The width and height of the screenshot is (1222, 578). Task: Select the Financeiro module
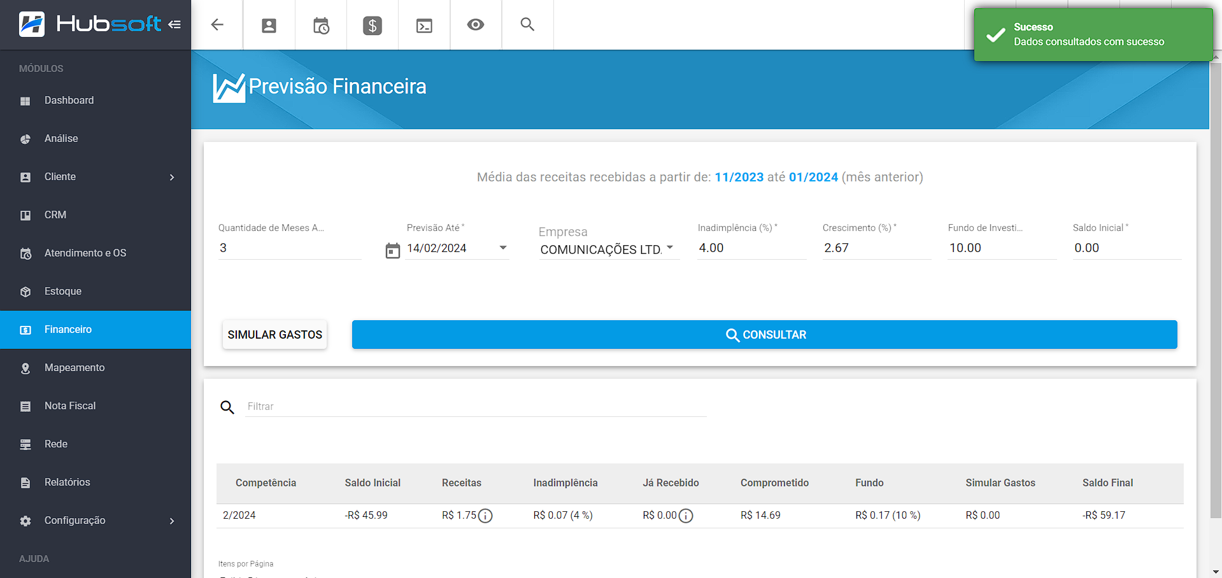coord(96,330)
